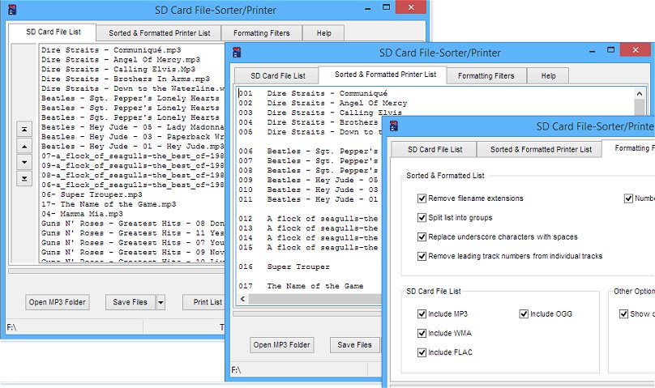Disable Include OGG file type
The height and width of the screenshot is (388, 655).
[x=524, y=314]
